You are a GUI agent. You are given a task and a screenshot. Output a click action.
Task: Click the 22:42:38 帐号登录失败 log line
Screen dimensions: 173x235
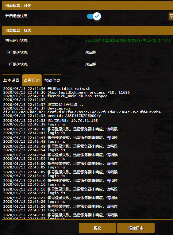coord(60,129)
